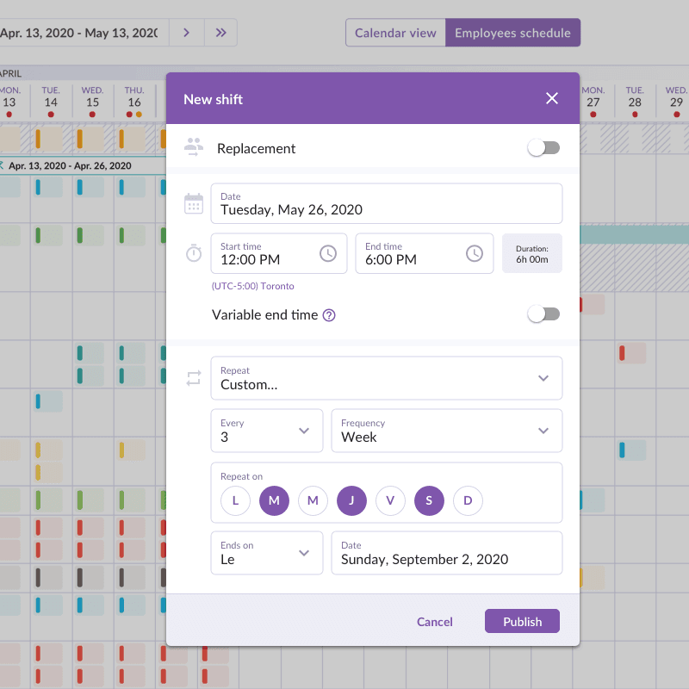Screen dimensions: 689x689
Task: Click the Publish button
Action: coord(522,621)
